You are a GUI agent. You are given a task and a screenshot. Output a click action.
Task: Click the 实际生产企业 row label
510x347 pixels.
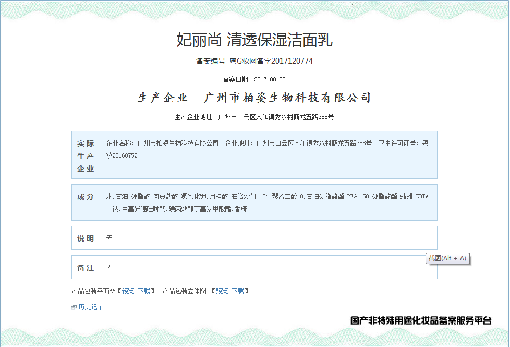tap(86, 156)
